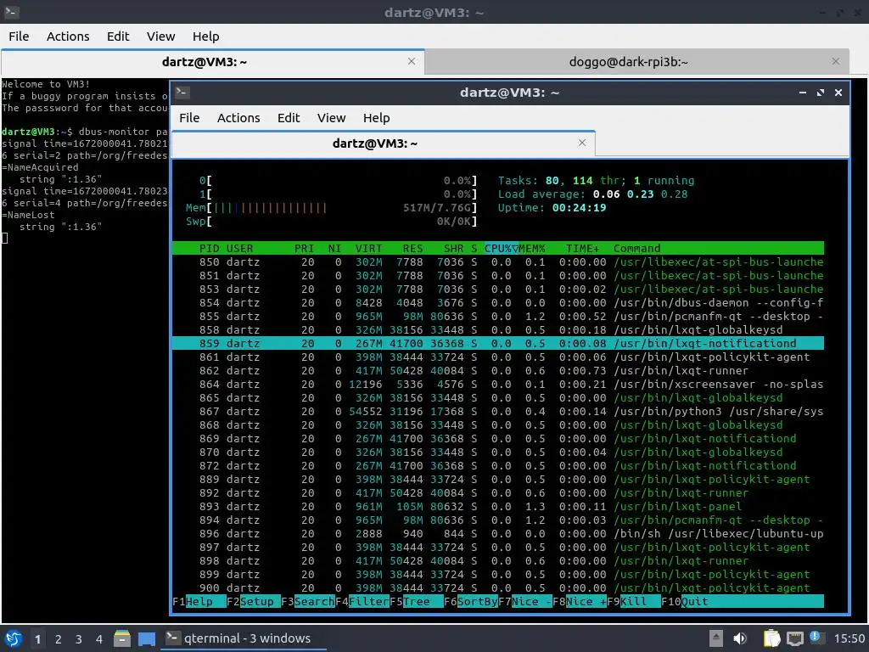Click F9 Kill in htop footer
This screenshot has width=869, height=652.
[633, 602]
